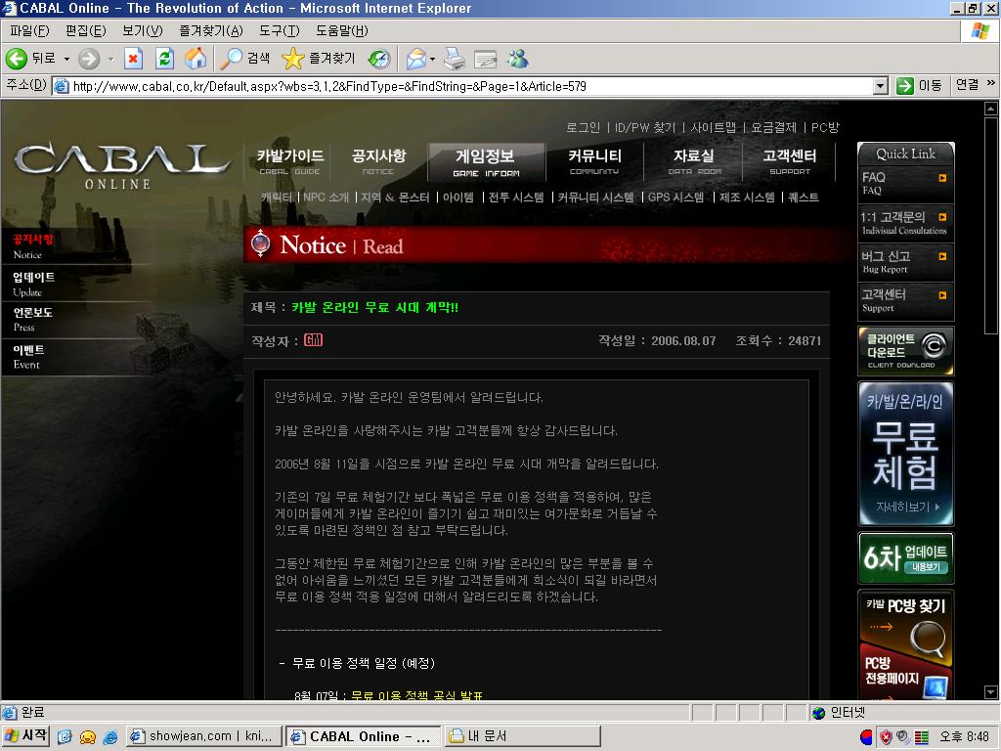
Task: Open the 6차 업데이트 banner
Action: tap(905, 558)
